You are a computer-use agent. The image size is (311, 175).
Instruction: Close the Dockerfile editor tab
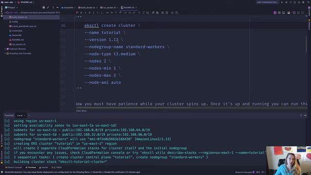click(75, 8)
